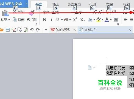134x99 pixels.
Task: Switch to the 开始 (Home) tab
Action: pos(39,4)
